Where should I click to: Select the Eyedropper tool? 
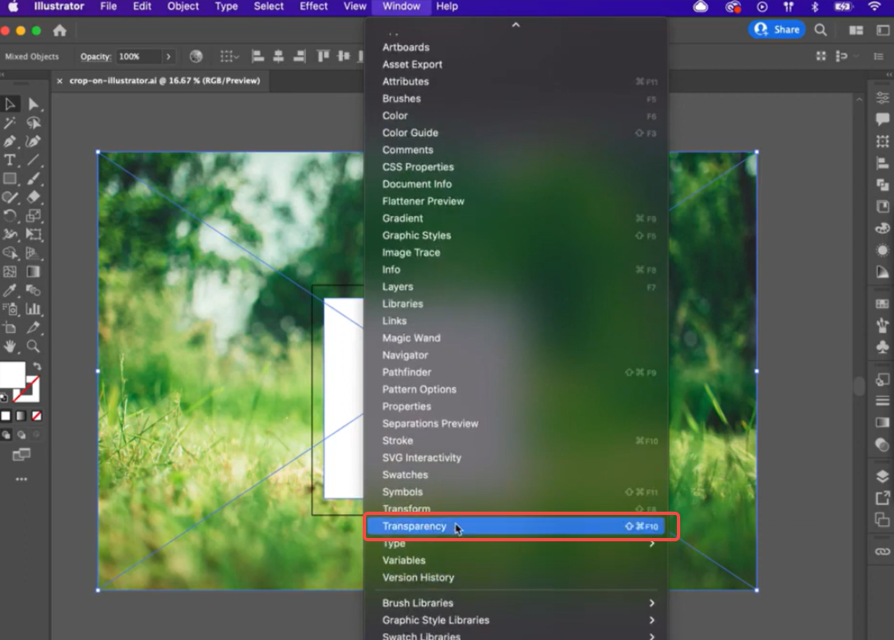click(x=10, y=290)
